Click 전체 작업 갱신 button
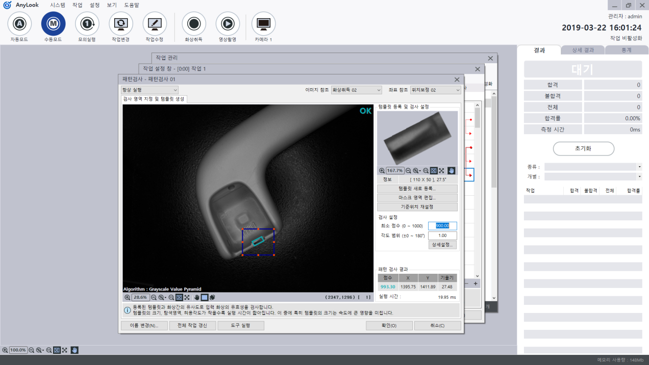Image resolution: width=649 pixels, height=365 pixels. 192,325
